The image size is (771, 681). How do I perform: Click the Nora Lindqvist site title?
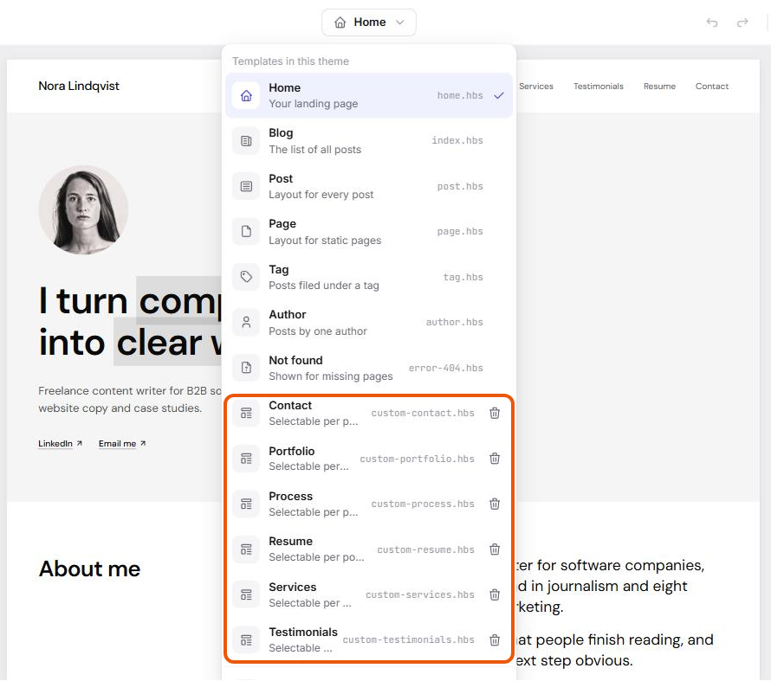(79, 86)
